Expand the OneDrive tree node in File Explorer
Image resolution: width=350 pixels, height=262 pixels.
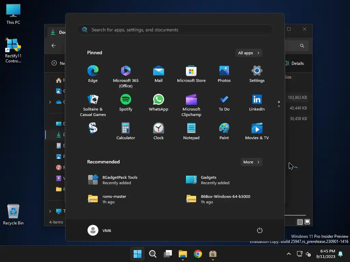pos(50,102)
